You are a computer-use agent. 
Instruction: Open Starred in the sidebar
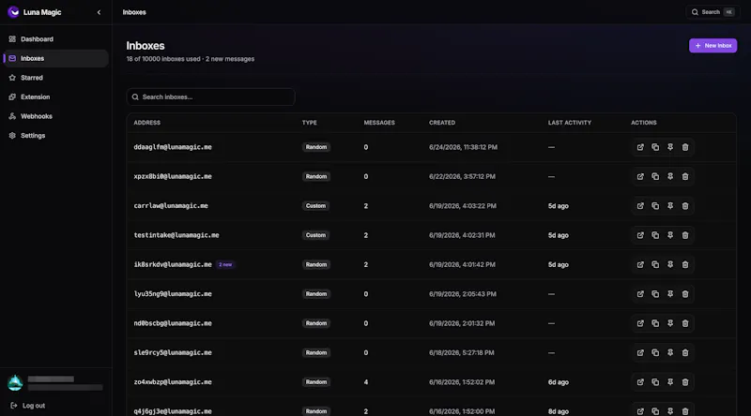pyautogui.click(x=56, y=78)
